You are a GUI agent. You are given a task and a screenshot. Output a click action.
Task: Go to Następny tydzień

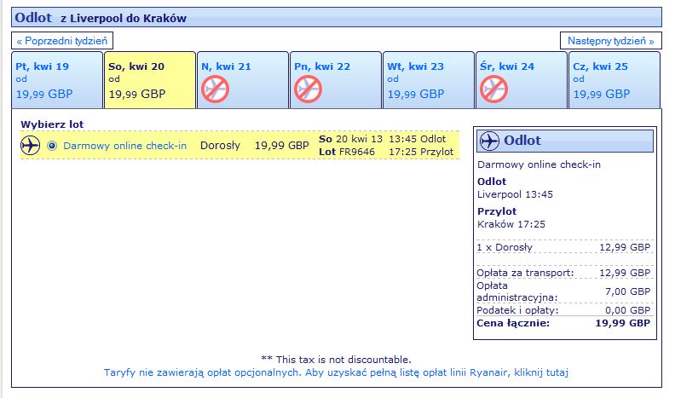[611, 41]
